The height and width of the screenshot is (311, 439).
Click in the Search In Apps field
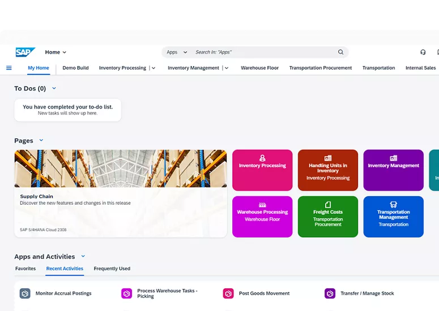[261, 52]
